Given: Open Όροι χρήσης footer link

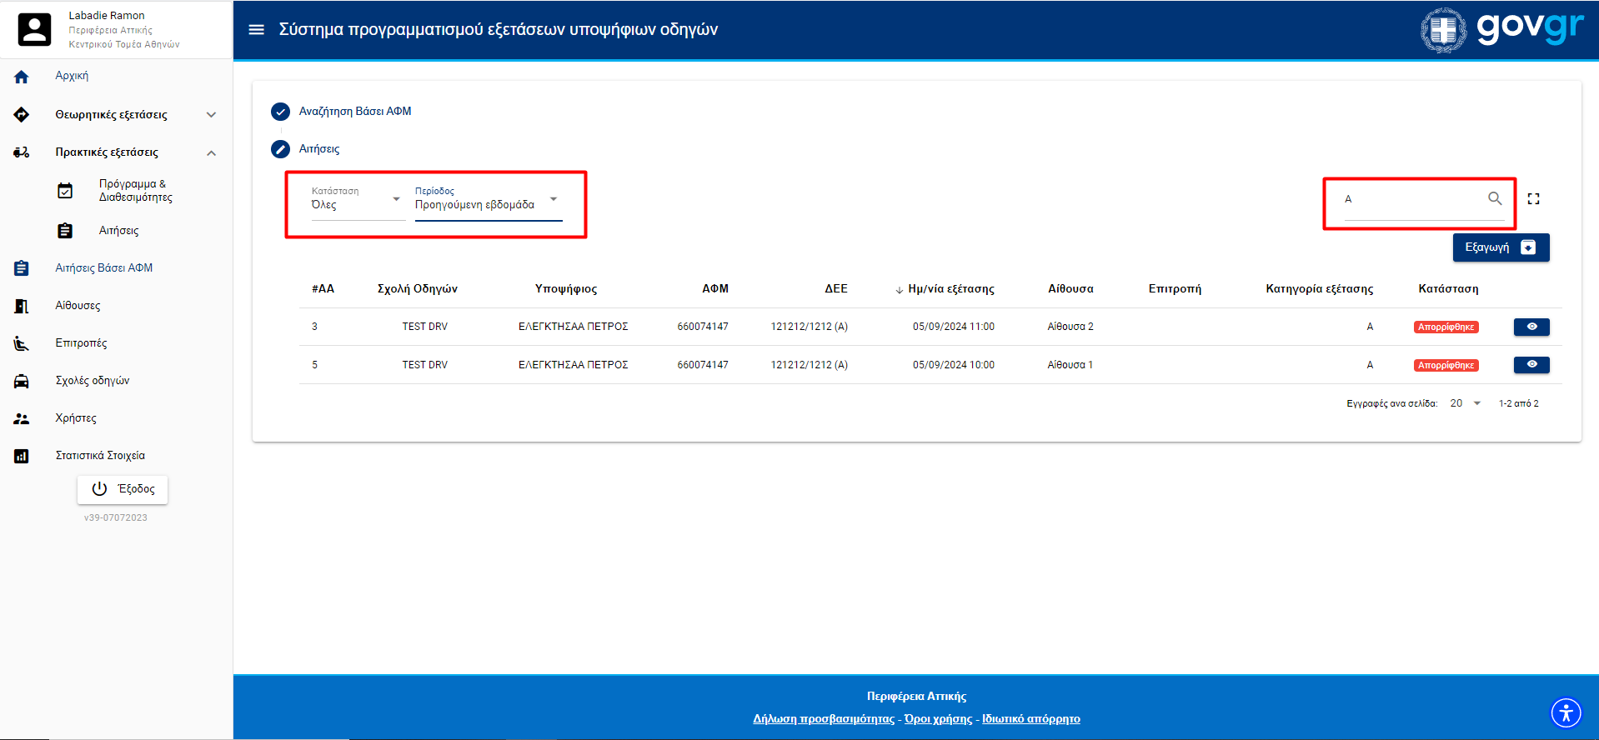Looking at the screenshot, I should pyautogui.click(x=938, y=719).
